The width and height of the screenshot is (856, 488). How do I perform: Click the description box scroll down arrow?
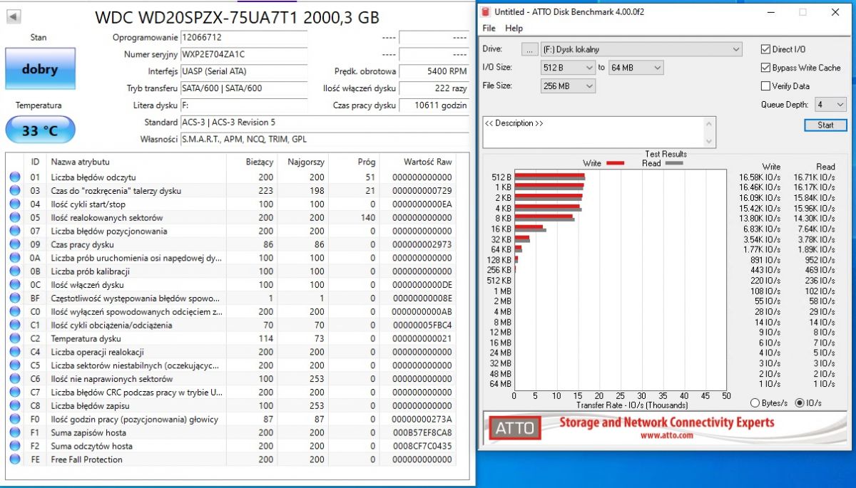point(708,140)
